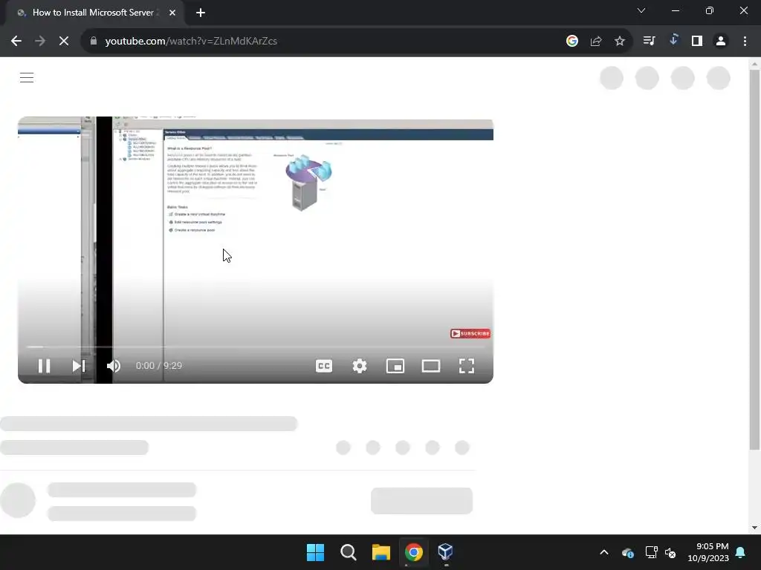This screenshot has width=761, height=570.
Task: Enter full screen mode
Action: [x=467, y=366]
